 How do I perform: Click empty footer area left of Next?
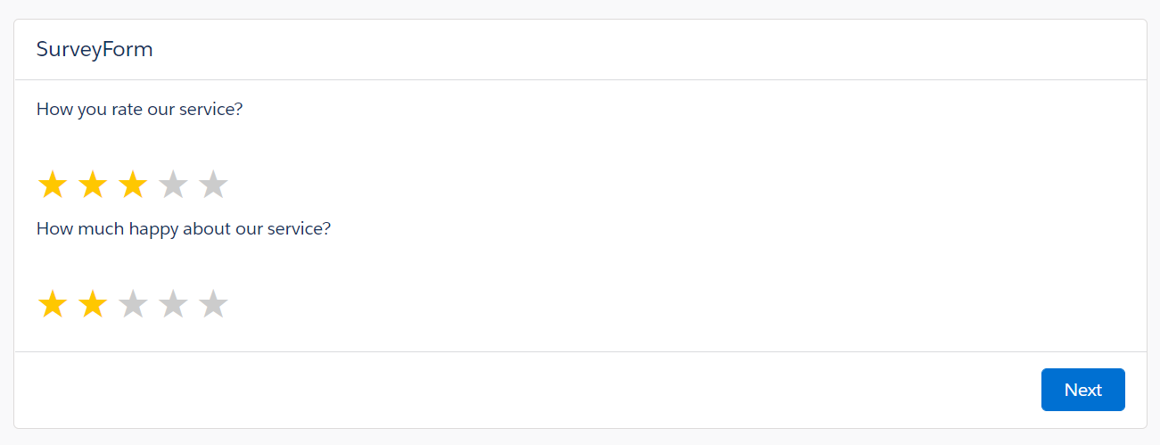526,390
